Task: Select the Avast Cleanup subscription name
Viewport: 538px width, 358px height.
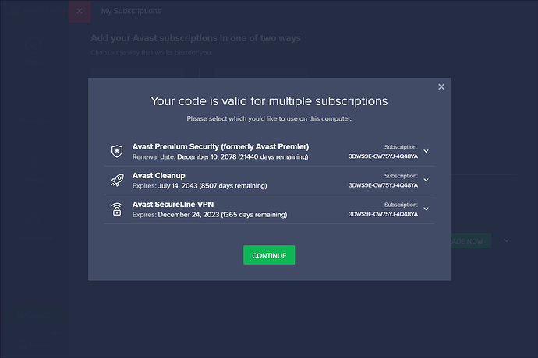Action: click(x=158, y=175)
